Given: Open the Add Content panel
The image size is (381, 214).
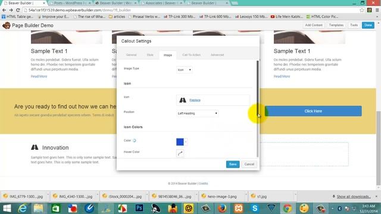Looking at the screenshot, I should [x=314, y=25].
